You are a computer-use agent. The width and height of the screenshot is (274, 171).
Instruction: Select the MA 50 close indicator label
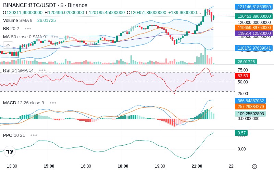24,37
